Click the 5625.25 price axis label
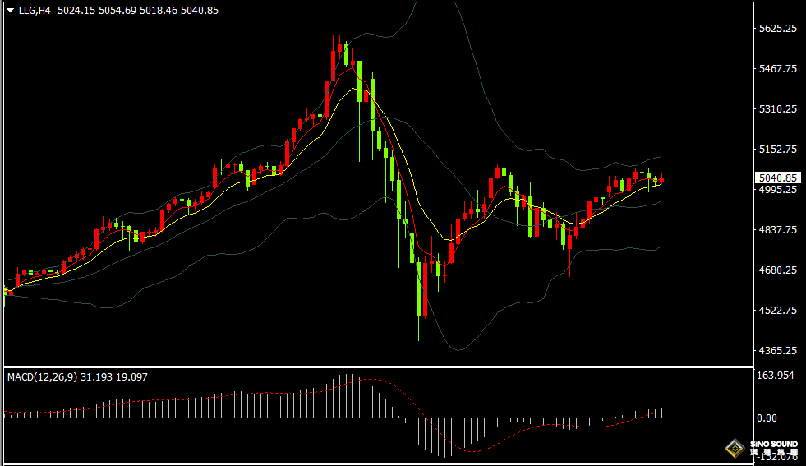This screenshot has width=806, height=466. pos(777,29)
